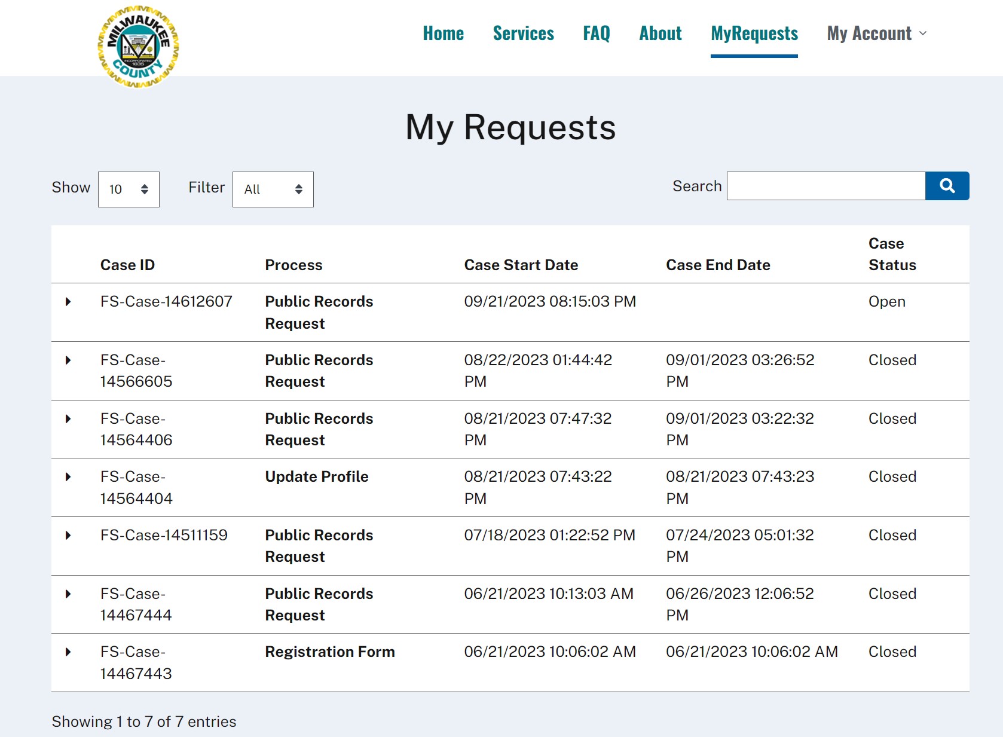
Task: Expand the Registration Form case row
Action: (x=68, y=652)
